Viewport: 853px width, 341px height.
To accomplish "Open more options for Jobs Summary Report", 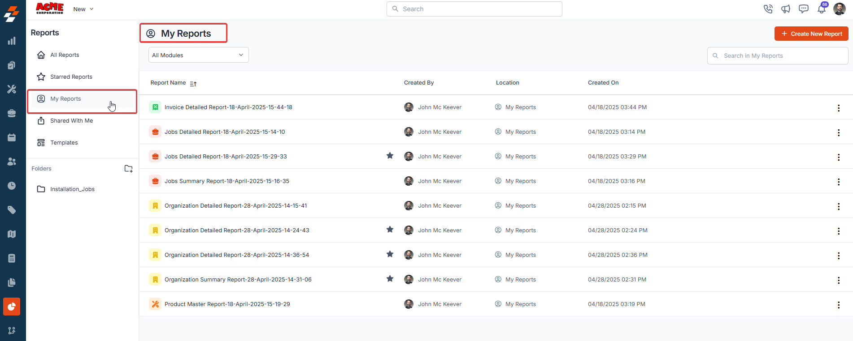I will pos(839,182).
